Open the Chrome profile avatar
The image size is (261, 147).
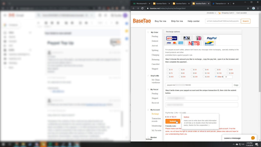coord(253,8)
